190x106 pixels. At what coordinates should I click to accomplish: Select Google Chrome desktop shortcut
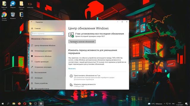coord(4,16)
